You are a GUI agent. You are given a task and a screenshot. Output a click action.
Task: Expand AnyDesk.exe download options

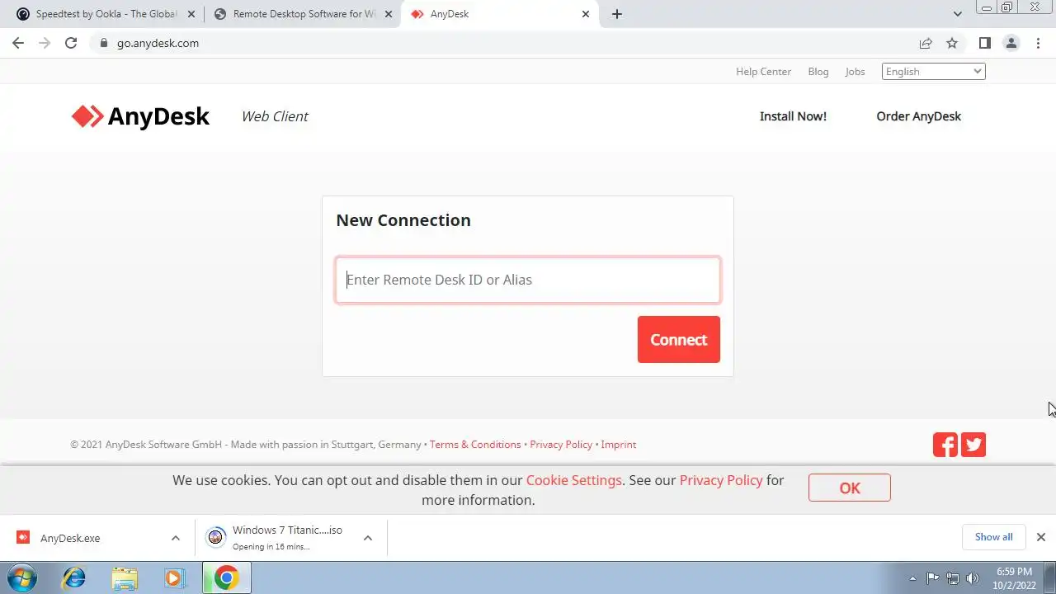click(175, 538)
